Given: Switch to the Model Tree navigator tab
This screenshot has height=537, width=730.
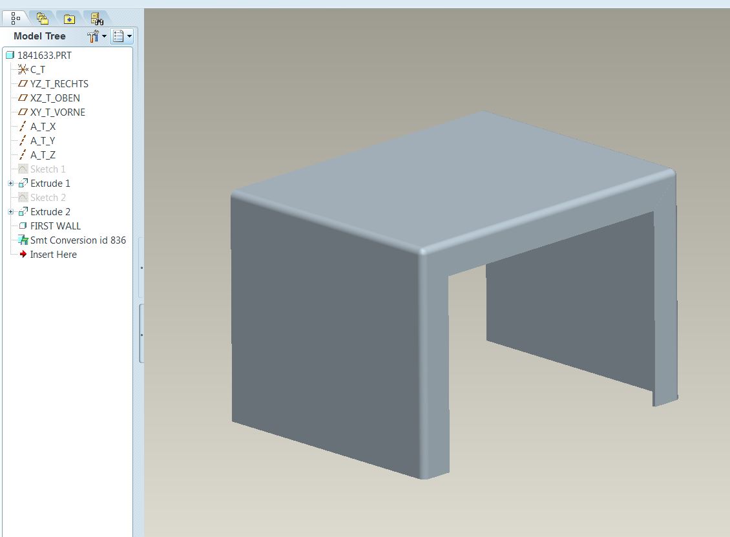Looking at the screenshot, I should point(16,18).
